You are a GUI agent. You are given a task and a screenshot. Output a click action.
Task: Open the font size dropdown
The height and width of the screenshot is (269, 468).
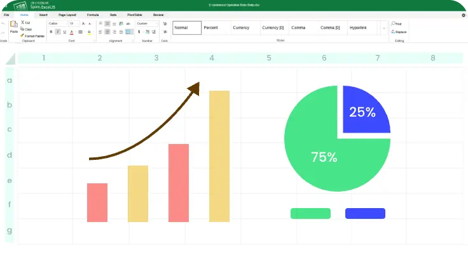(x=74, y=23)
